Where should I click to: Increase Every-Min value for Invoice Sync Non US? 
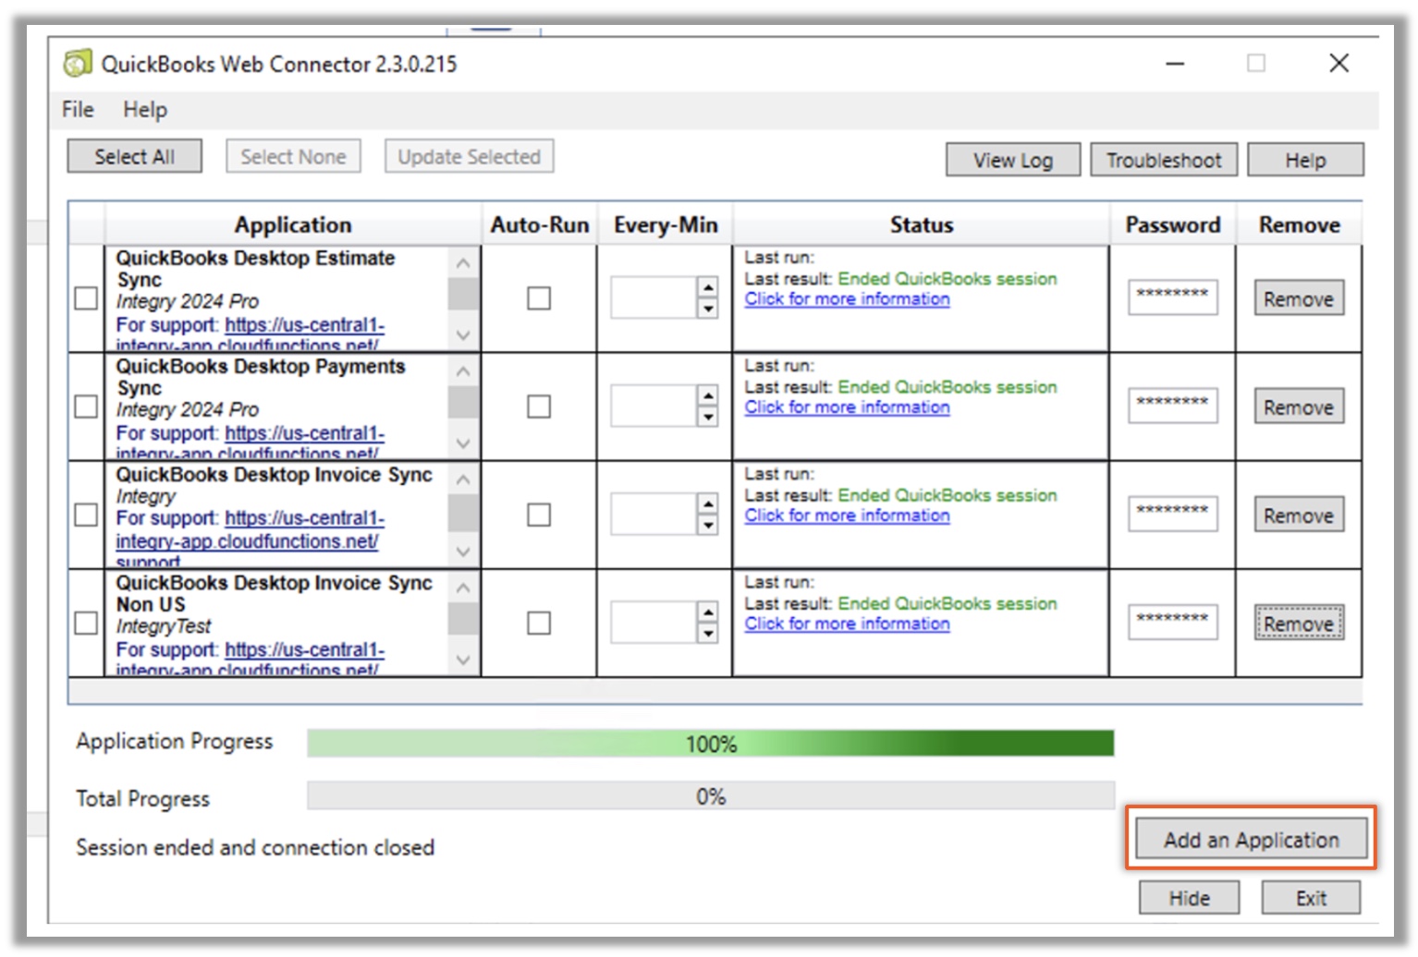coord(708,612)
